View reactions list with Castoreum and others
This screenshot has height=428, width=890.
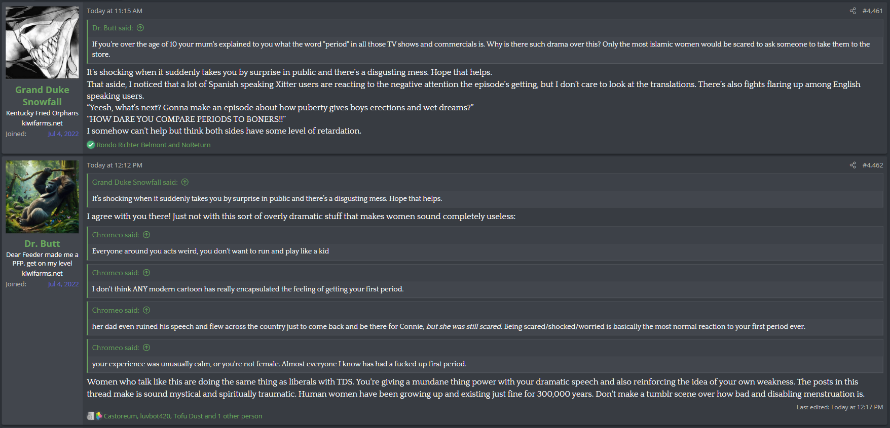pos(183,416)
